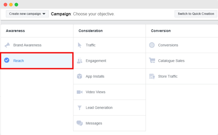218x135 pixels.
Task: Click the Awareness column heading
Action: [15, 31]
